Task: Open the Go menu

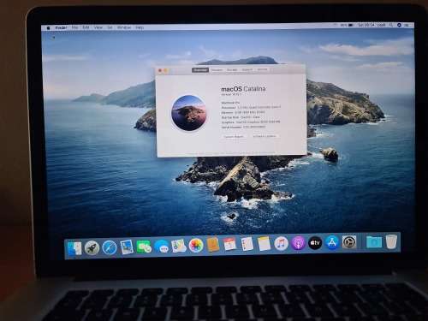Action: [110, 27]
